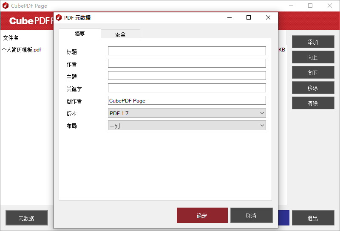Click the 布局 label

(x=71, y=126)
